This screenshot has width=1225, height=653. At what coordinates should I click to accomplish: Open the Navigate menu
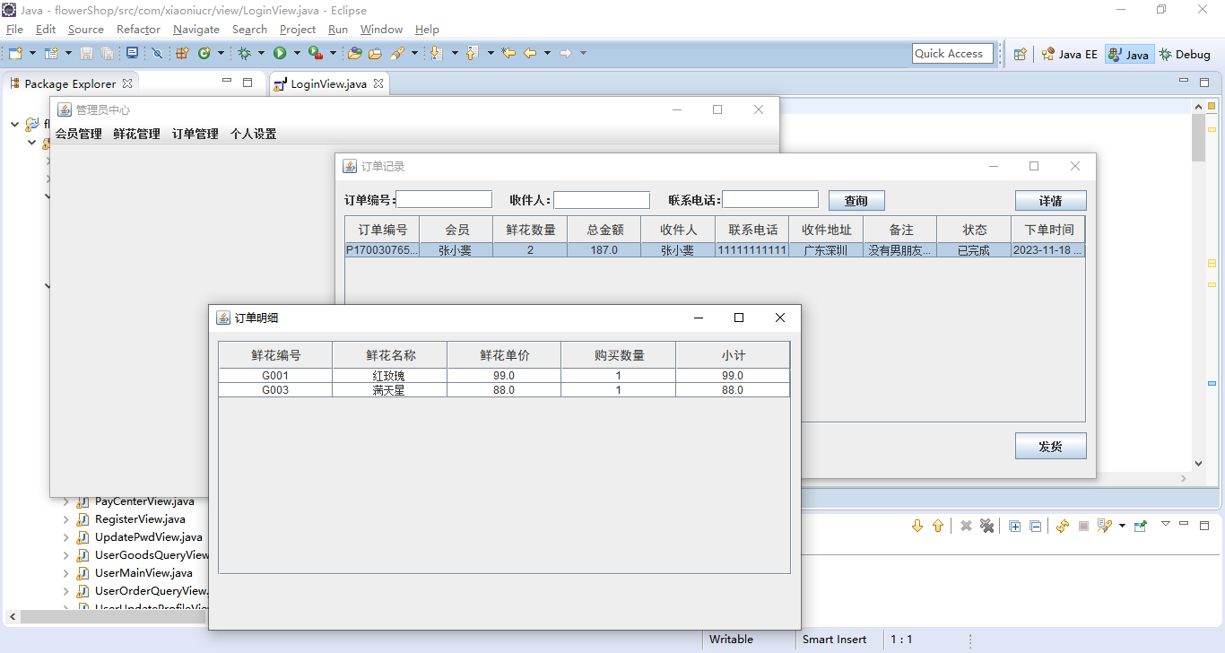click(196, 30)
